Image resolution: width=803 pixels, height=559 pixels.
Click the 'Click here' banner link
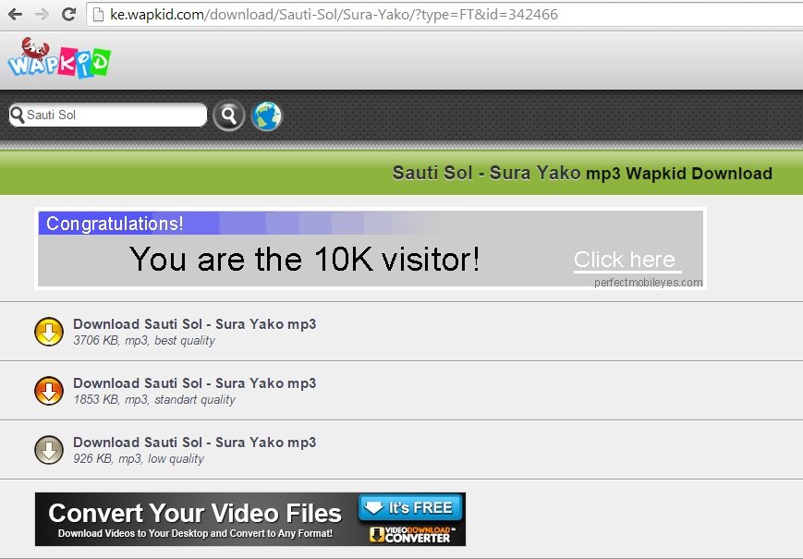click(625, 260)
